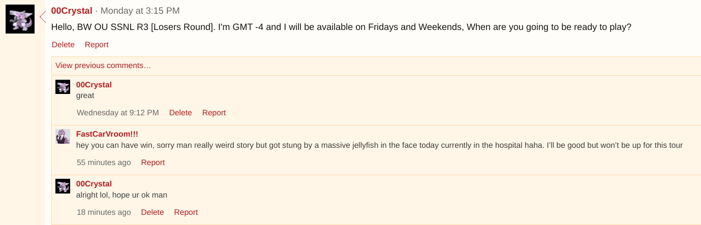Delete the 'great' comment
This screenshot has height=225, width=701.
[x=180, y=113]
